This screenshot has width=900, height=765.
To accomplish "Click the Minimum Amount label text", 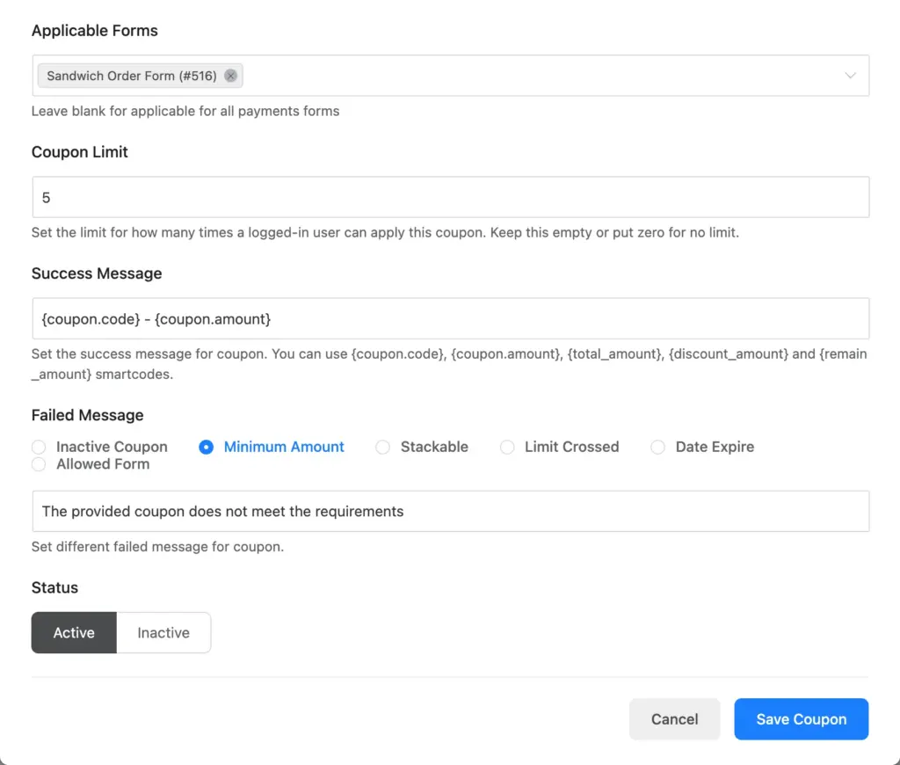I will click(x=283, y=447).
